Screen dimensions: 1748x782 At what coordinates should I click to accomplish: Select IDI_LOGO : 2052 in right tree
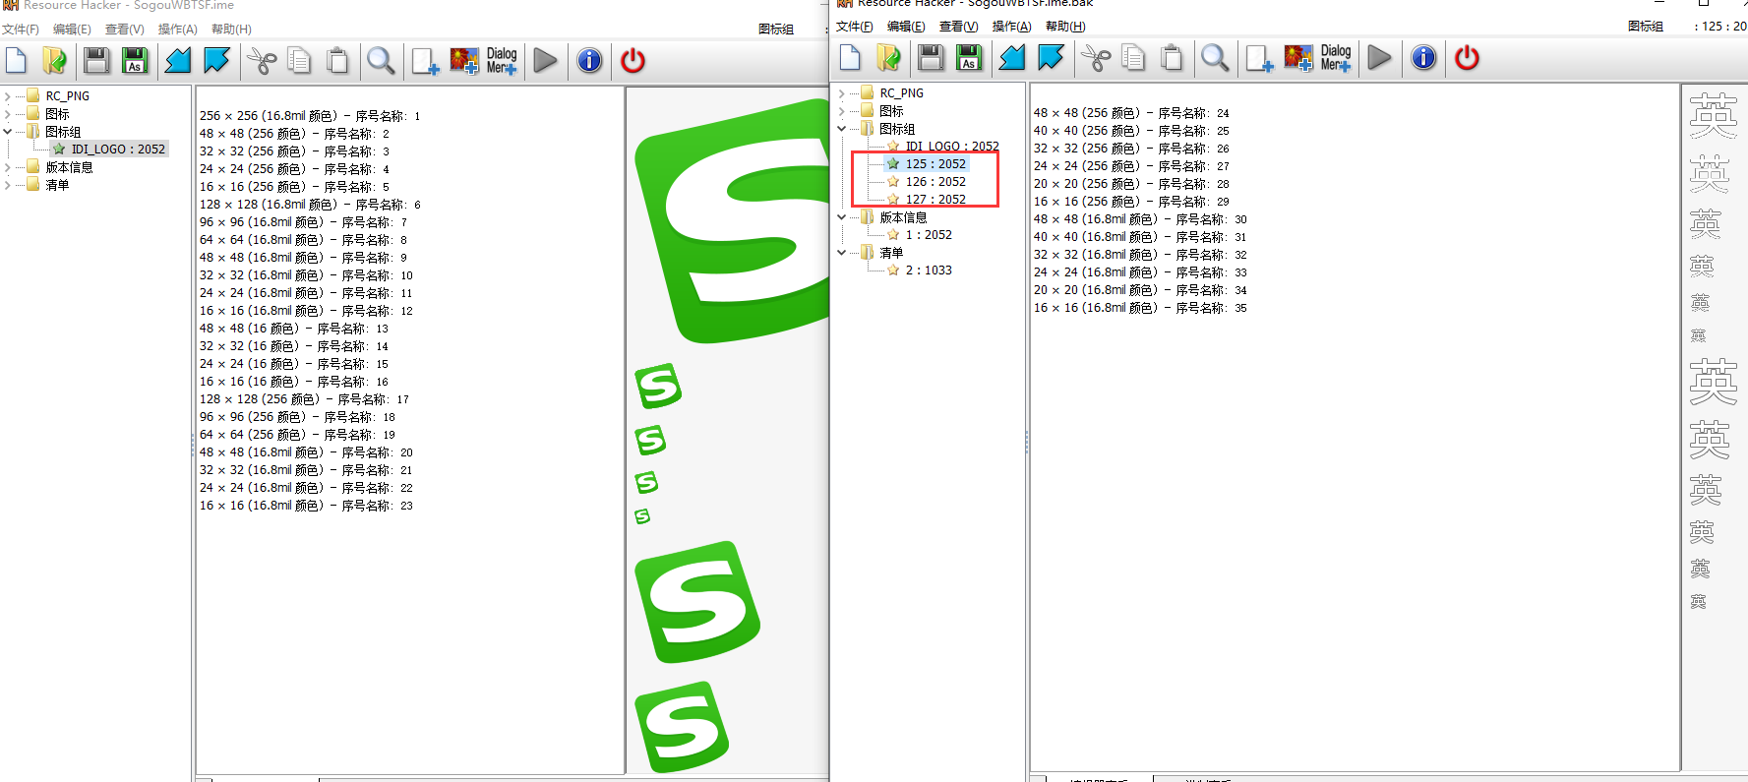click(x=952, y=147)
